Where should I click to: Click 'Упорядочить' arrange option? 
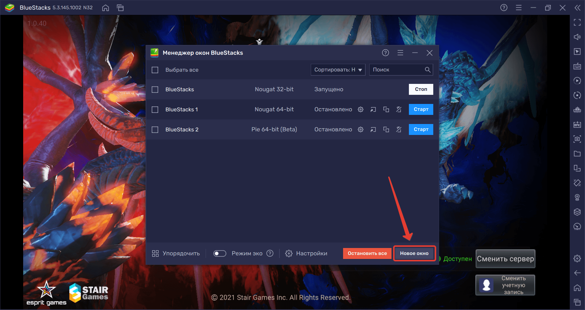point(176,253)
